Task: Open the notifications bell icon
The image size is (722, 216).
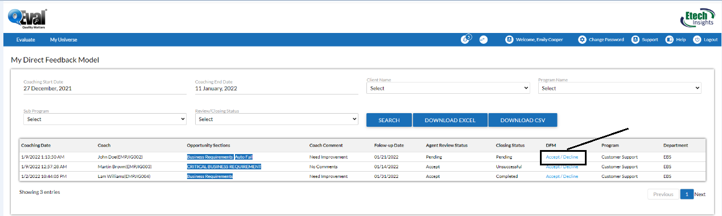Action: pyautogui.click(x=465, y=40)
